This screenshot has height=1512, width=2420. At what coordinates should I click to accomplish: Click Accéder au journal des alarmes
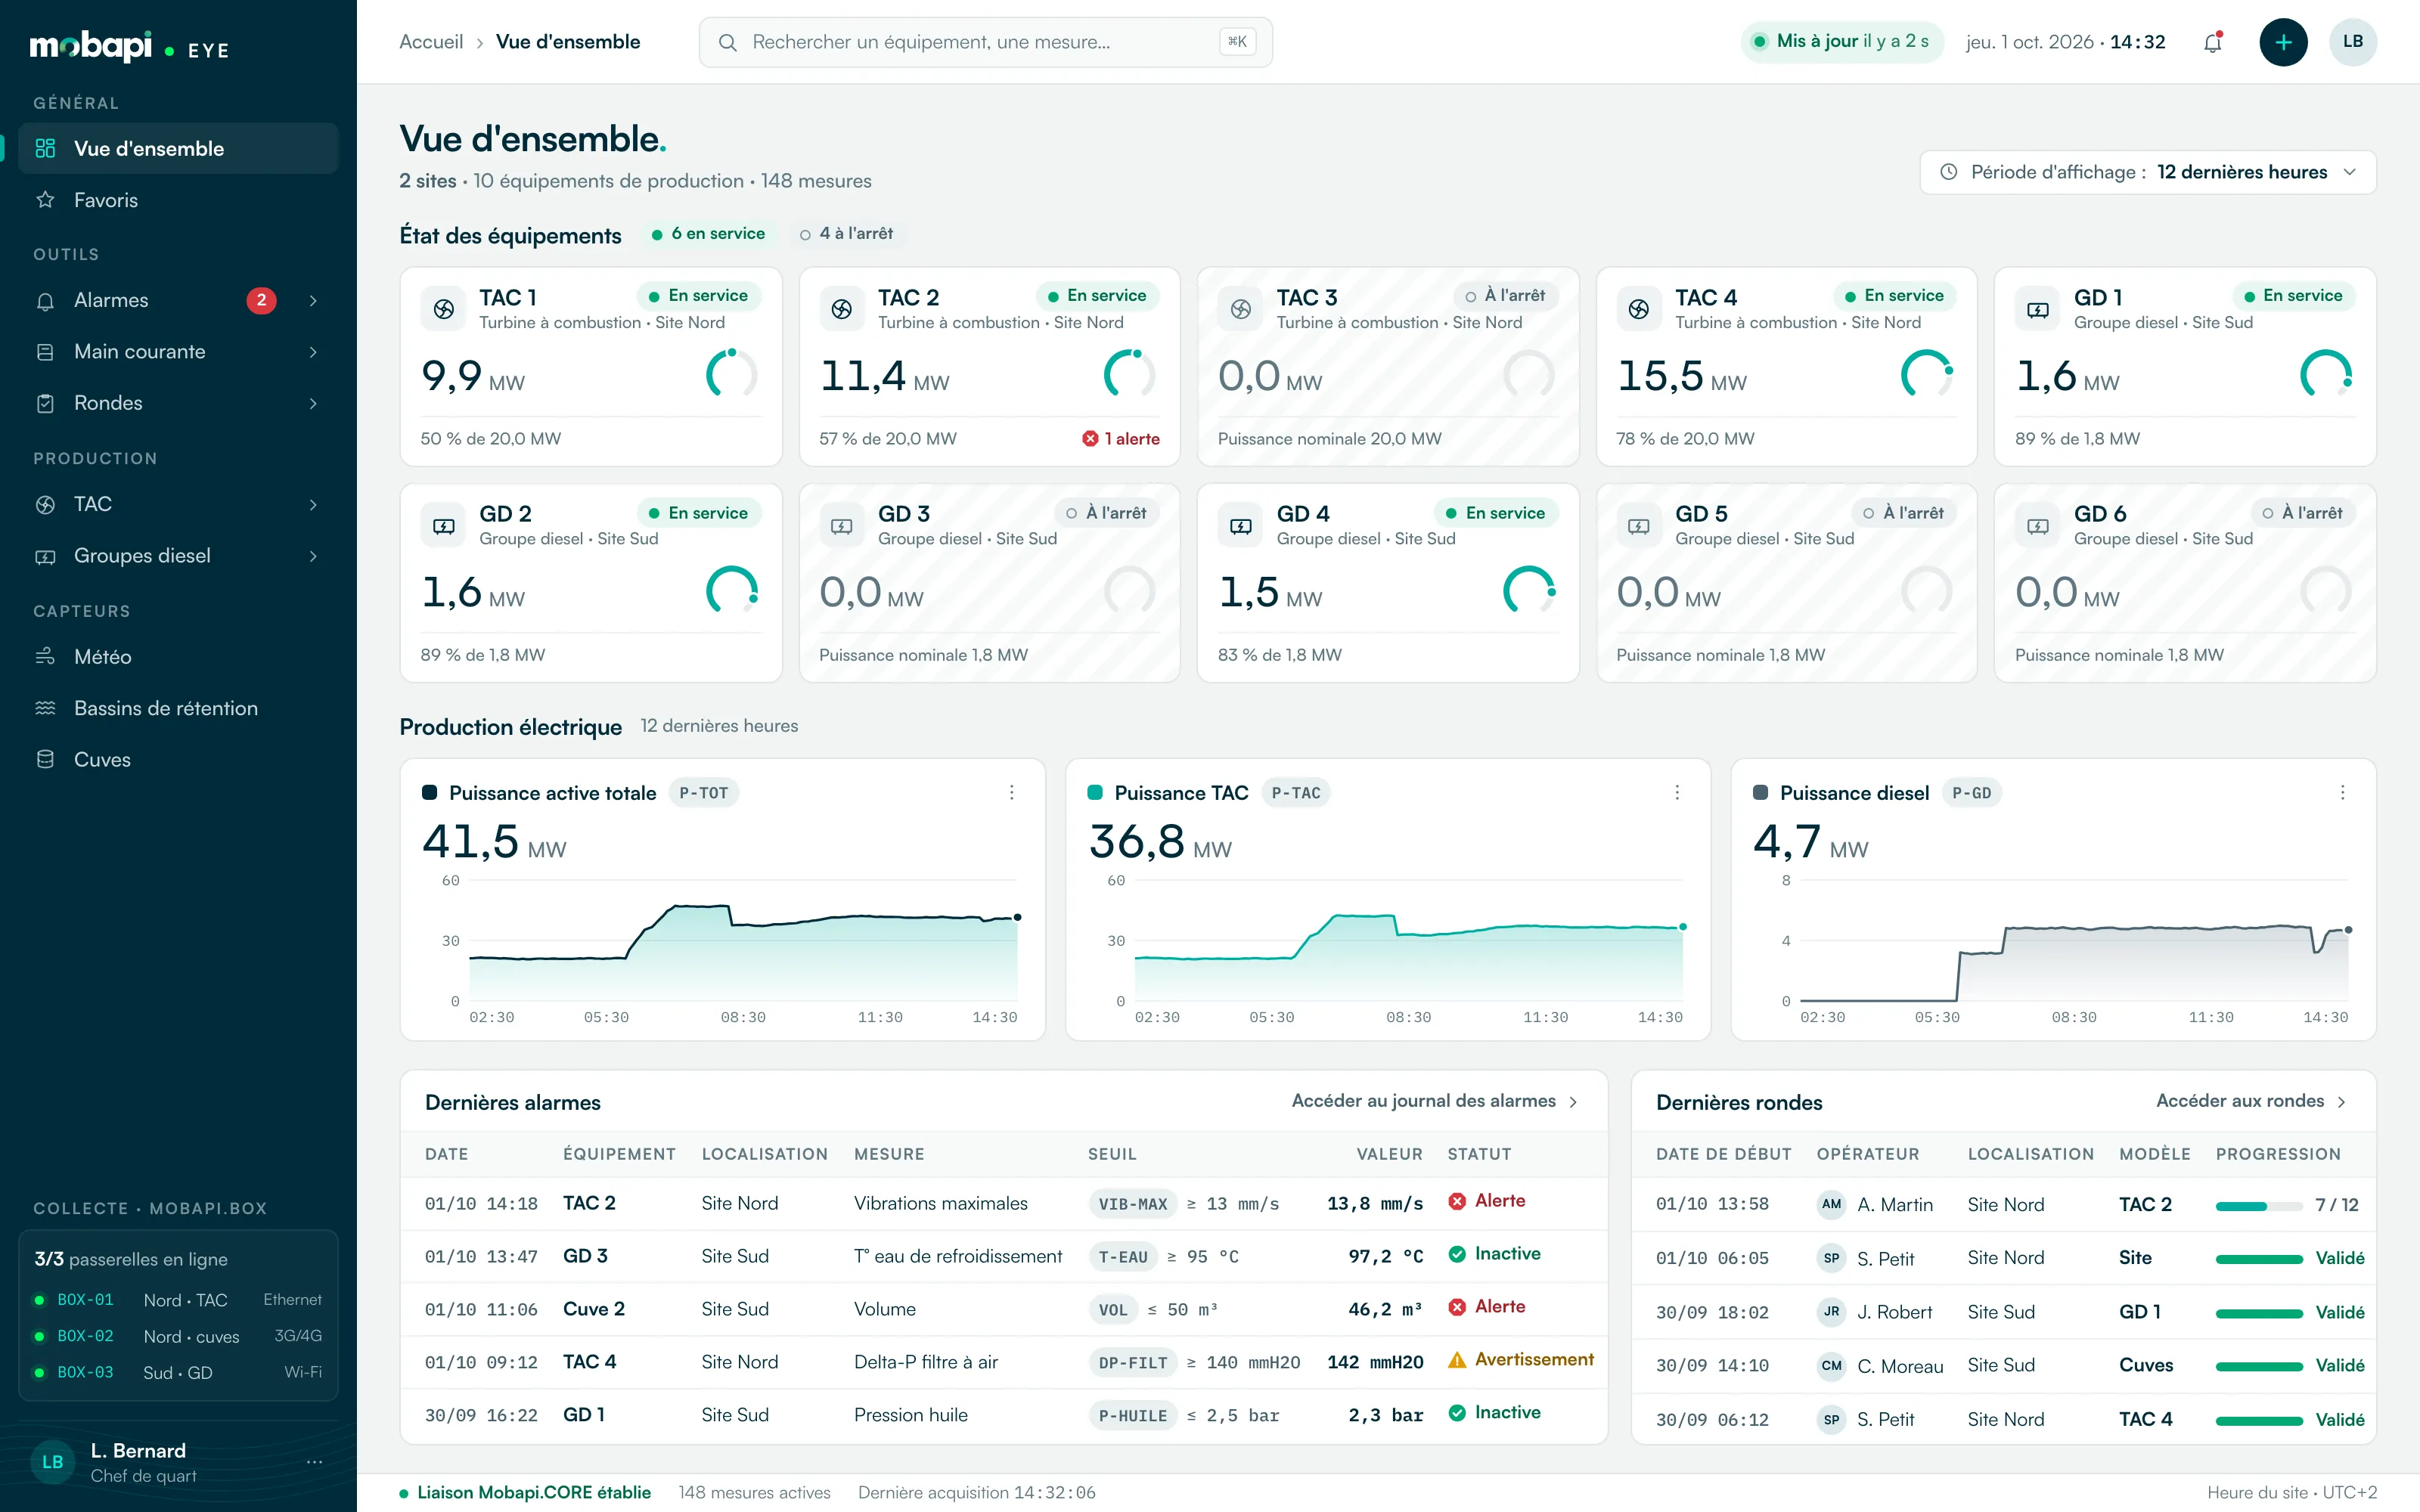pos(1434,1101)
